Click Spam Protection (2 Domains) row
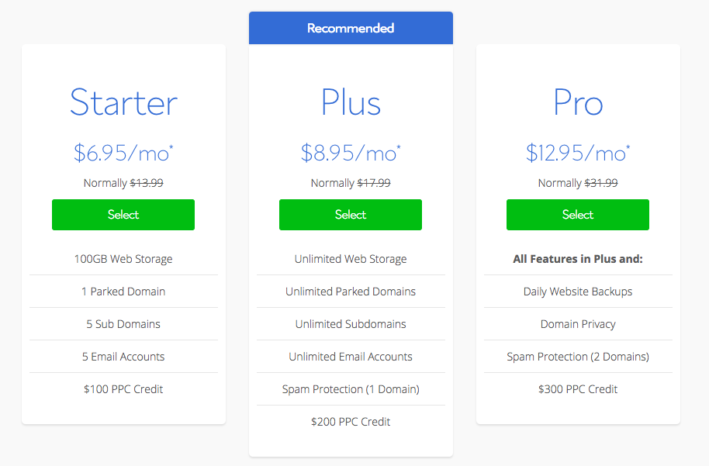Image resolution: width=709 pixels, height=466 pixels. tap(578, 357)
